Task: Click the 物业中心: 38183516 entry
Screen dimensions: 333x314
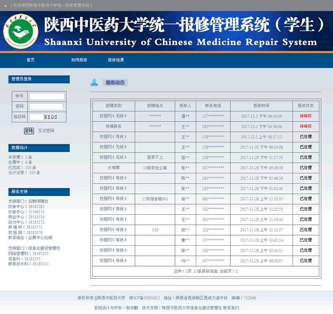Action: coord(26,217)
